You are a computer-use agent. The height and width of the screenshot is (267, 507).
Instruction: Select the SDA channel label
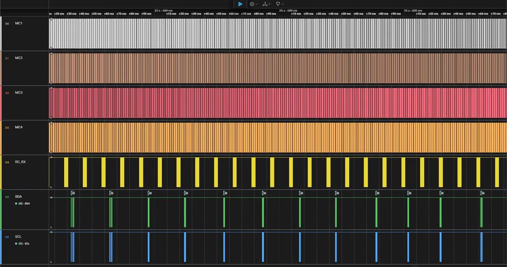click(19, 197)
